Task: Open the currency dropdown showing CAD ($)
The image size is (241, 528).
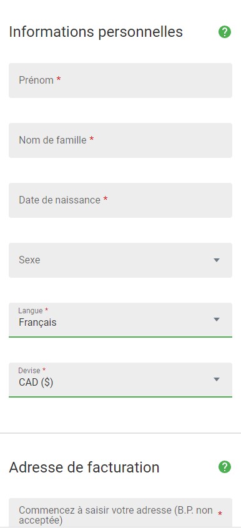Action: click(120, 380)
